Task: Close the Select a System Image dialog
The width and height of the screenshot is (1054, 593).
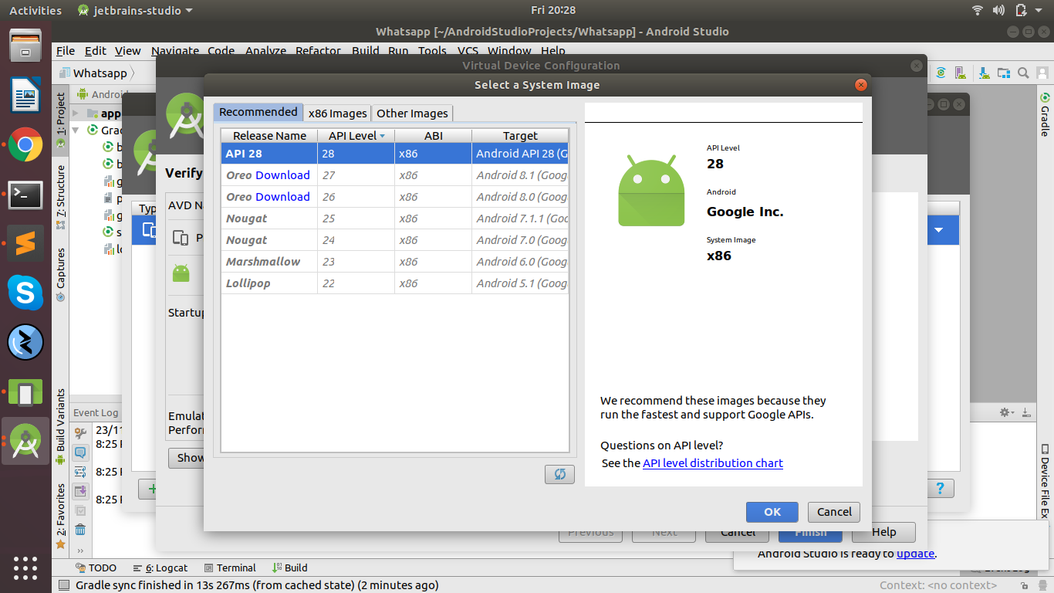Action: click(861, 85)
